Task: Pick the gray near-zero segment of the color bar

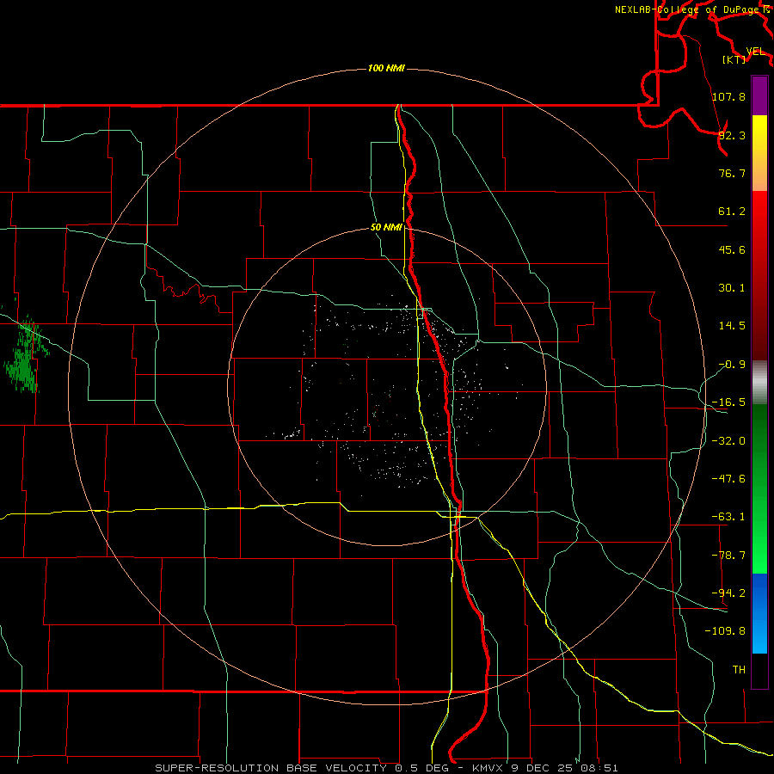Action: (759, 383)
